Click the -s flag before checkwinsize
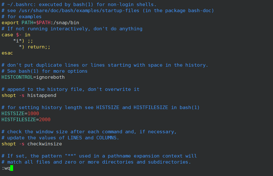The image size is (273, 176). [x=22, y=144]
